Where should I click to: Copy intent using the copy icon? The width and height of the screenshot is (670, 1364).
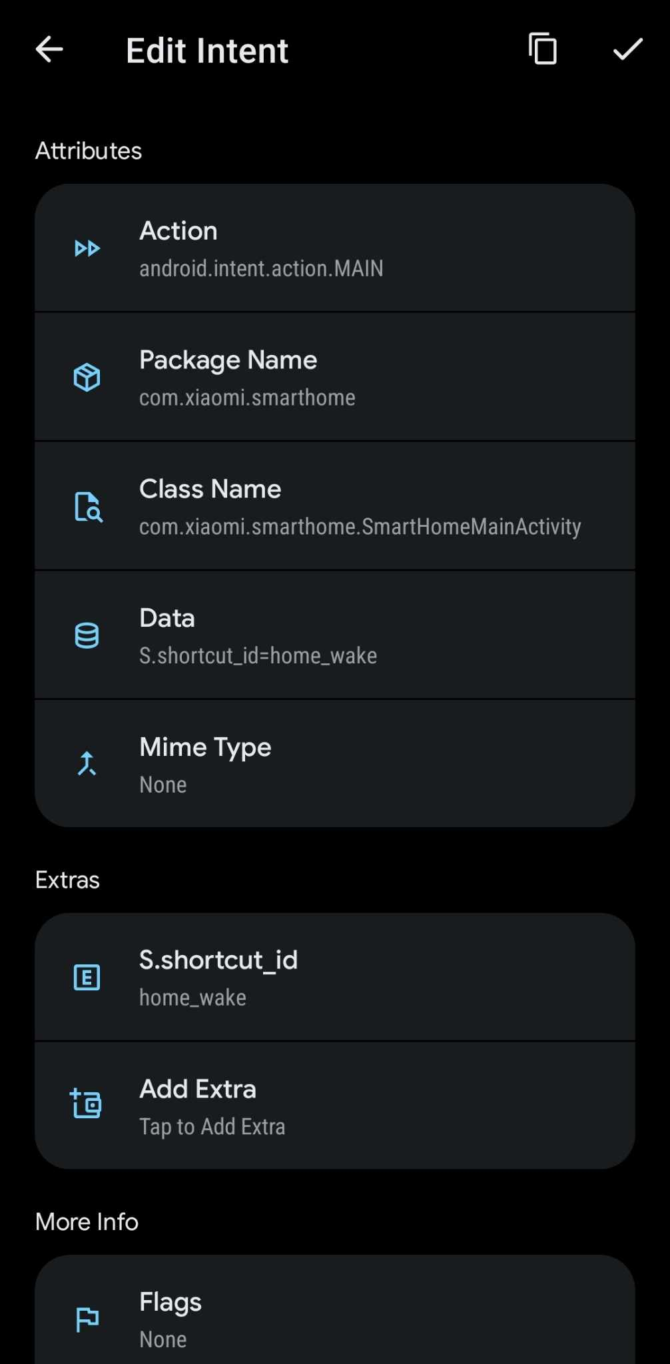coord(543,49)
